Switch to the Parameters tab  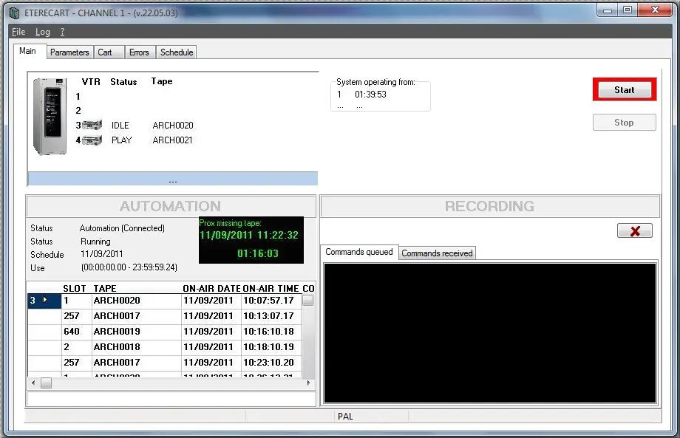pyautogui.click(x=69, y=52)
